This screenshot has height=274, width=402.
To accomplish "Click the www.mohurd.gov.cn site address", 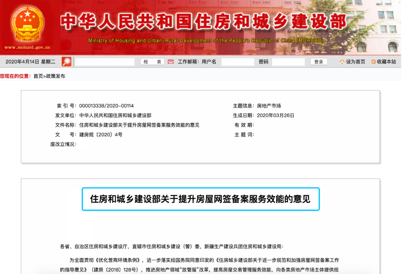I will (27, 48).
